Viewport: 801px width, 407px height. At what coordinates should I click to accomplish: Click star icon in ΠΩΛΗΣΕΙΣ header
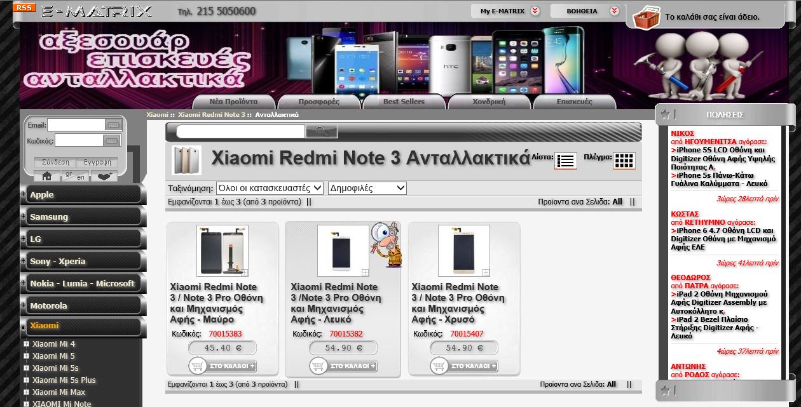(665, 114)
